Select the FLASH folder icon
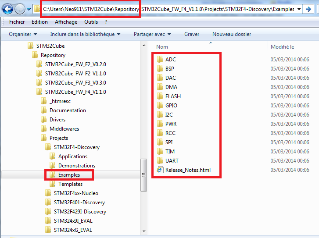This screenshot has width=319, height=238. tap(160, 96)
